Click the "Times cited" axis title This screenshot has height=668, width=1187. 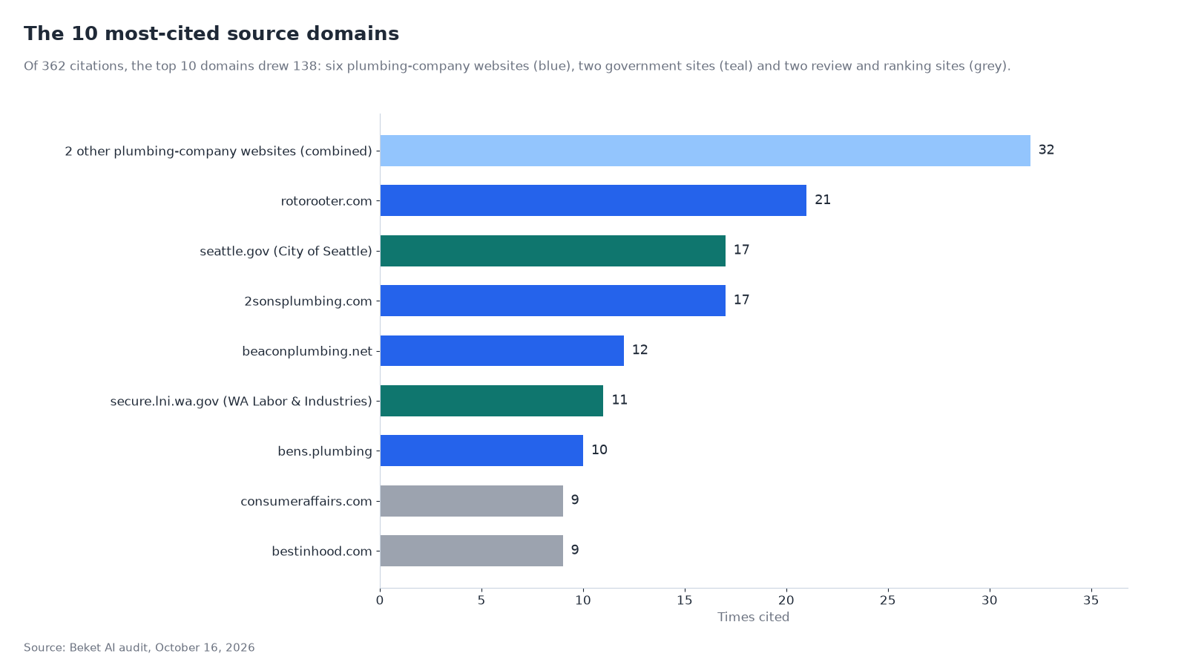tap(754, 618)
